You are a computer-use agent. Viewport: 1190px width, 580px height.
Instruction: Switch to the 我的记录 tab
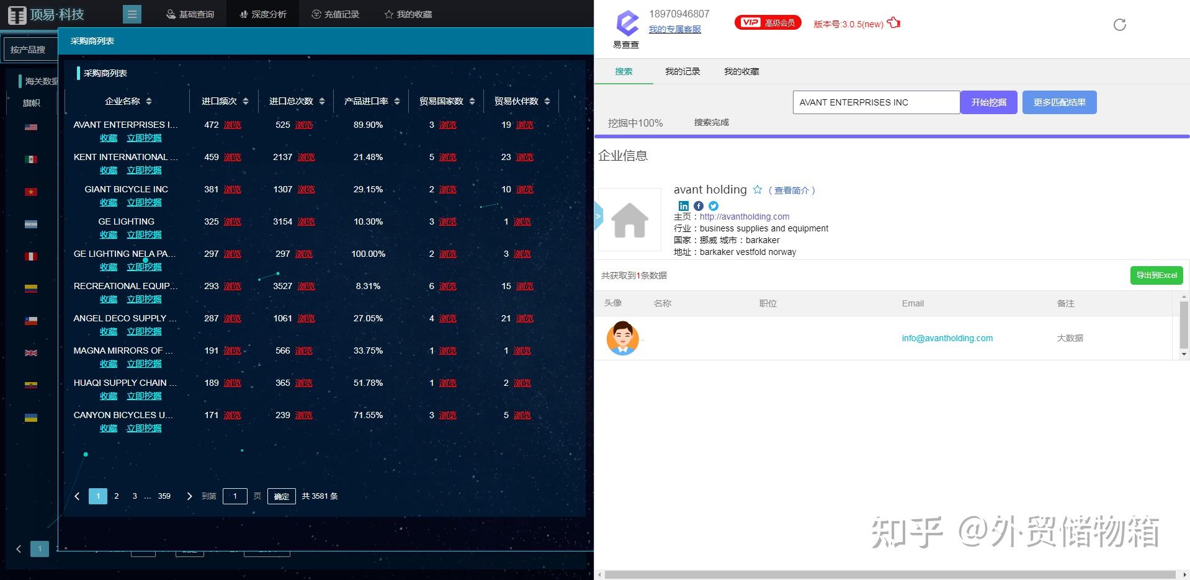pyautogui.click(x=682, y=71)
